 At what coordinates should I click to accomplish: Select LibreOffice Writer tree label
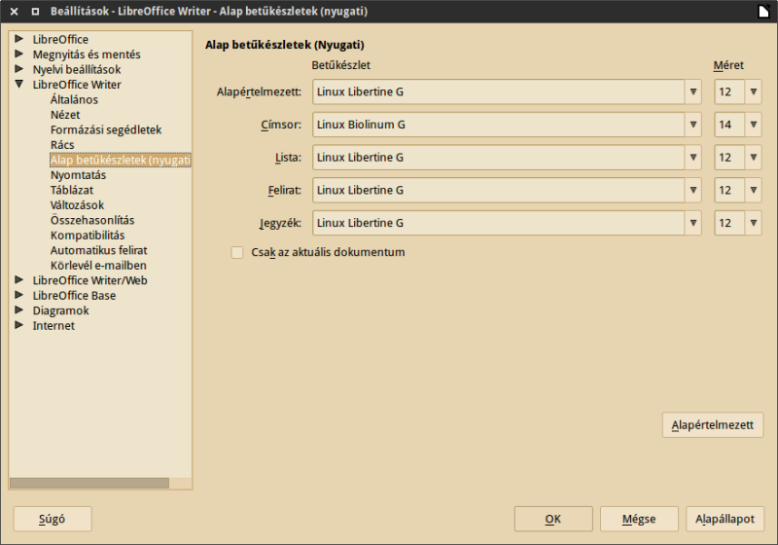click(77, 85)
